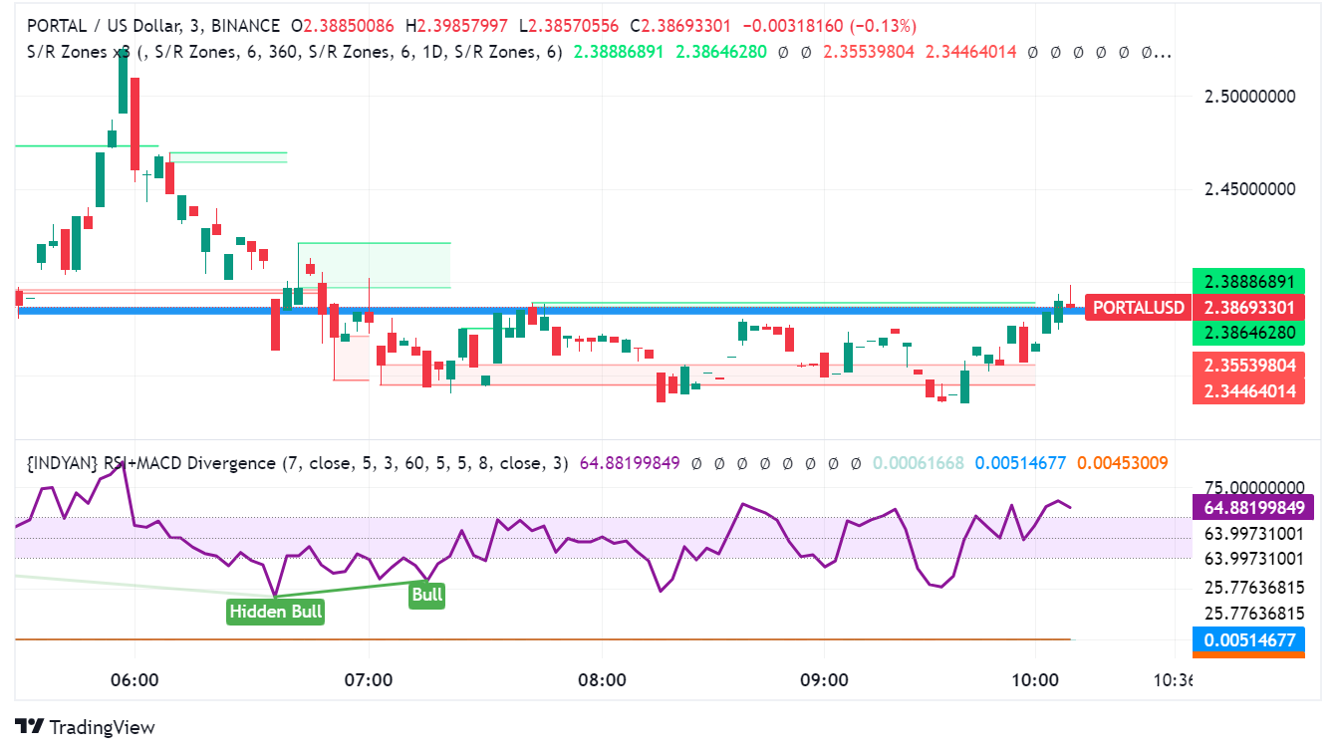Click the 06:00 time axis label
The height and width of the screenshot is (753, 1336).
(x=135, y=680)
